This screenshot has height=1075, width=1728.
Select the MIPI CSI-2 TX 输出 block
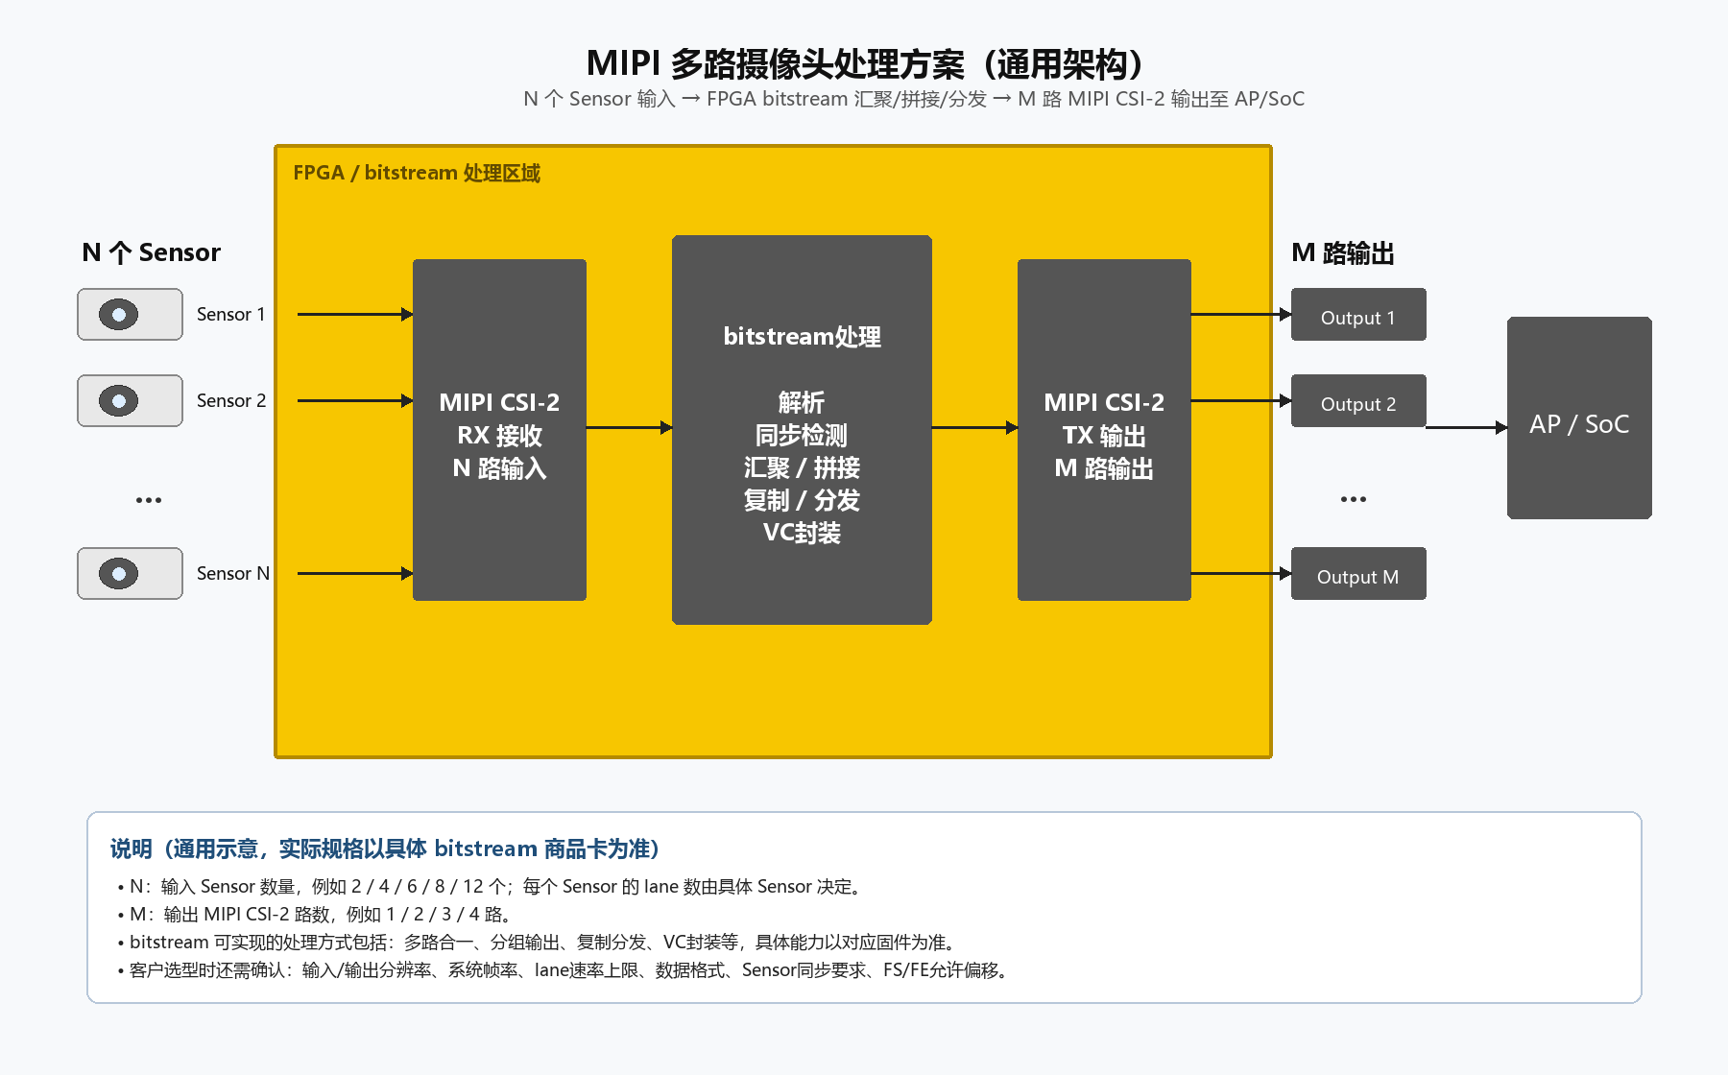[1104, 430]
